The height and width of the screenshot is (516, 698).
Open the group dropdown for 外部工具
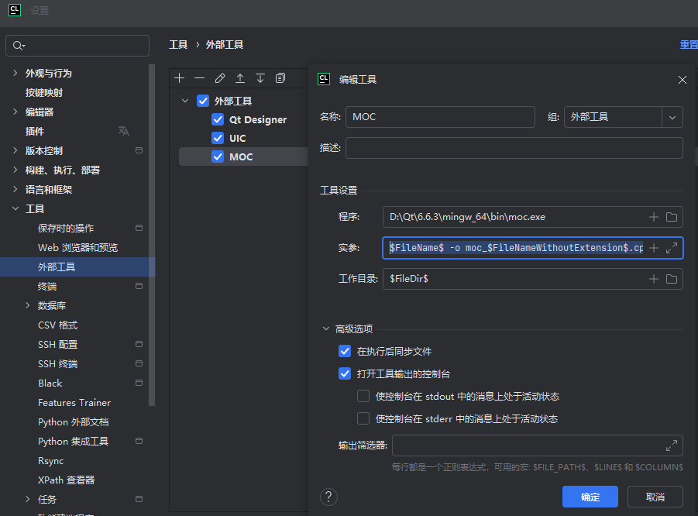click(x=672, y=117)
